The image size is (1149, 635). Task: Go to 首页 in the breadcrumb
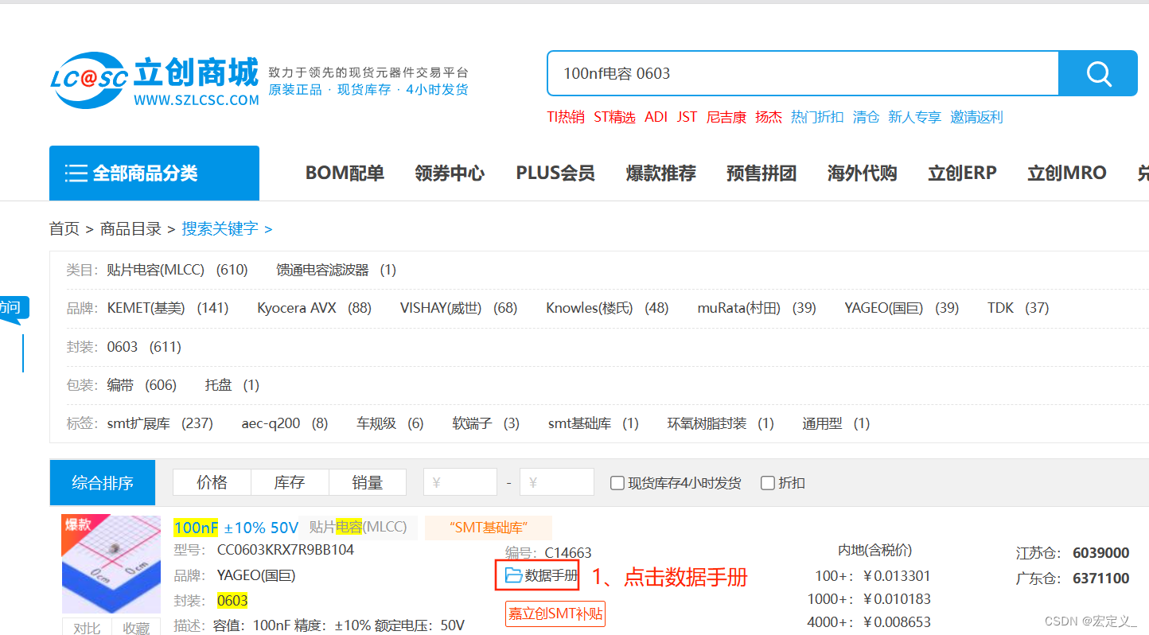tap(64, 229)
